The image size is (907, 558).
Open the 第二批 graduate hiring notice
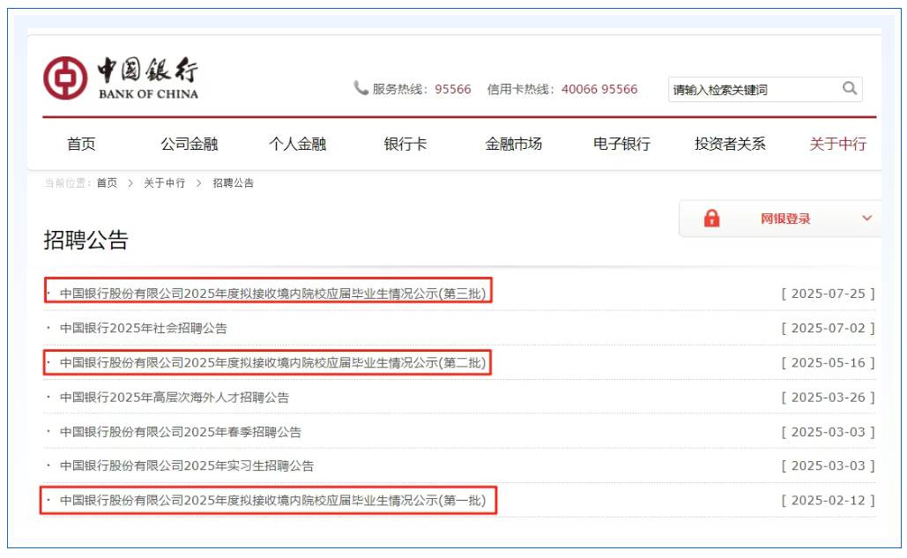point(273,363)
